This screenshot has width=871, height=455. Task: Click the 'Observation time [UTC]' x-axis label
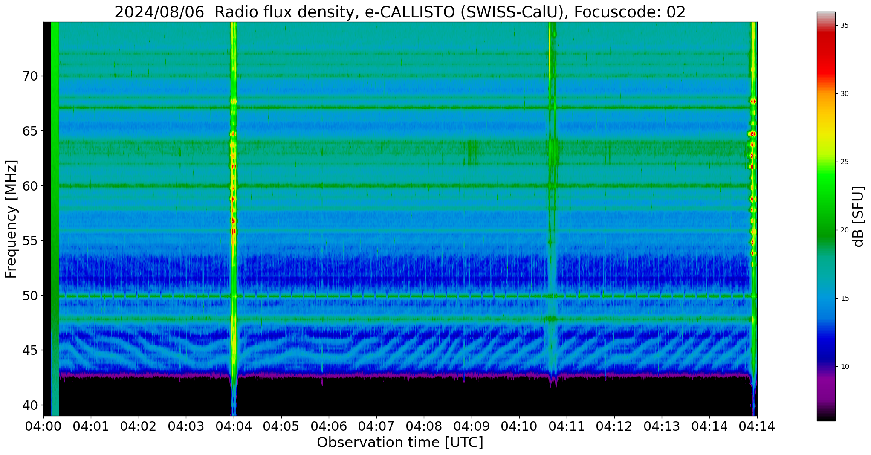[x=400, y=442]
